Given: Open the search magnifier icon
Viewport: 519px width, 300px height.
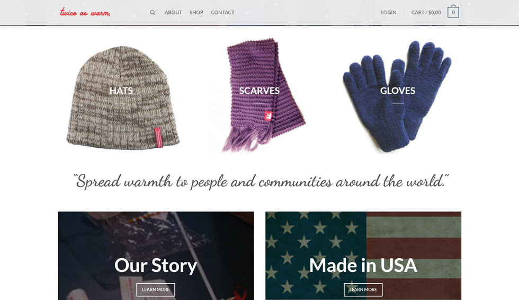Looking at the screenshot, I should click(153, 13).
